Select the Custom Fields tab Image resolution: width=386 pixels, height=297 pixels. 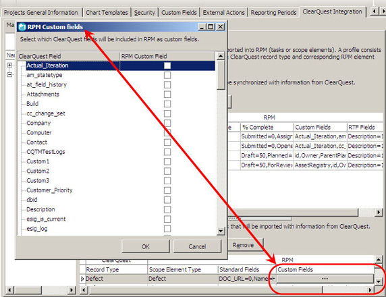179,12
